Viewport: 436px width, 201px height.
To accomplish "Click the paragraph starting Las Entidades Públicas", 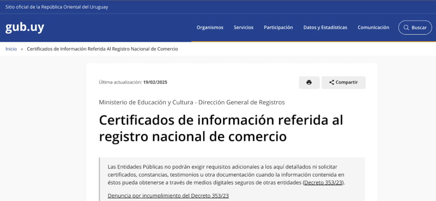I will click(226, 175).
